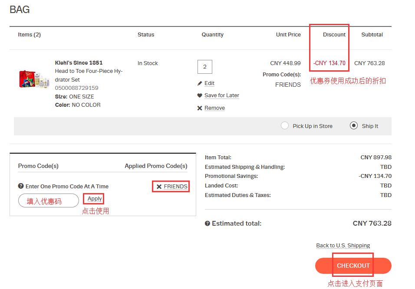Click the pencil Edit icon

pyautogui.click(x=200, y=83)
